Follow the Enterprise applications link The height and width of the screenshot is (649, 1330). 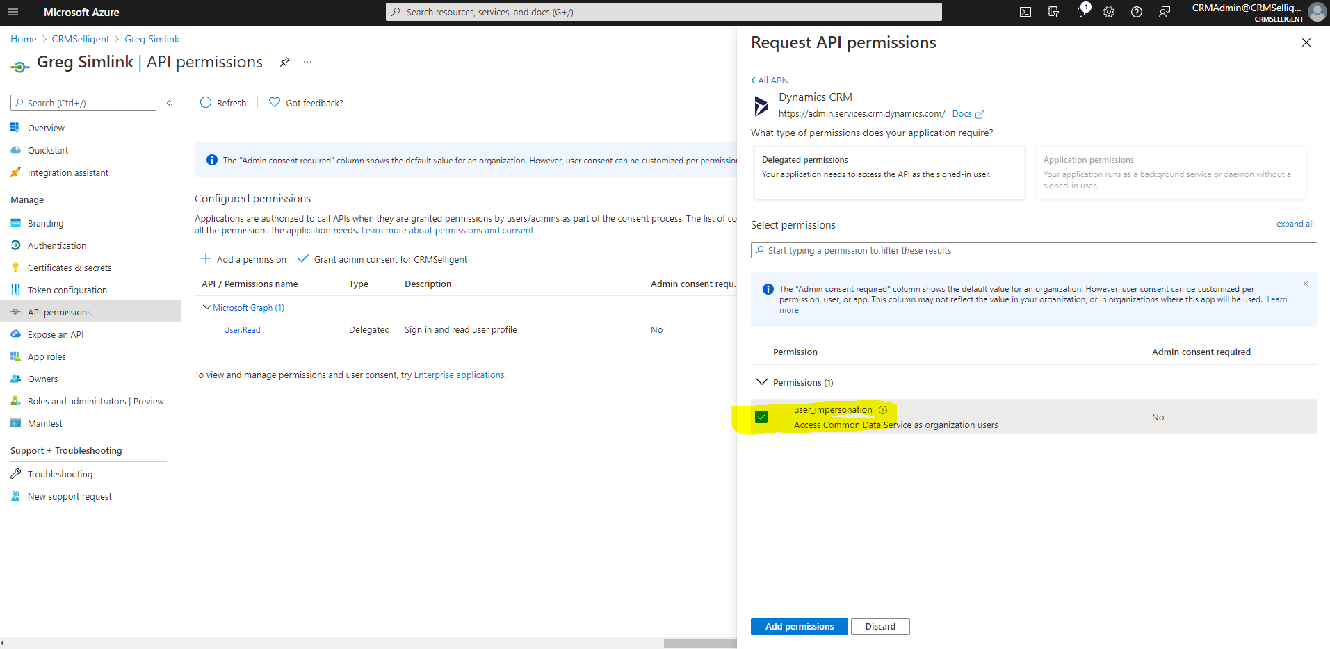(459, 375)
